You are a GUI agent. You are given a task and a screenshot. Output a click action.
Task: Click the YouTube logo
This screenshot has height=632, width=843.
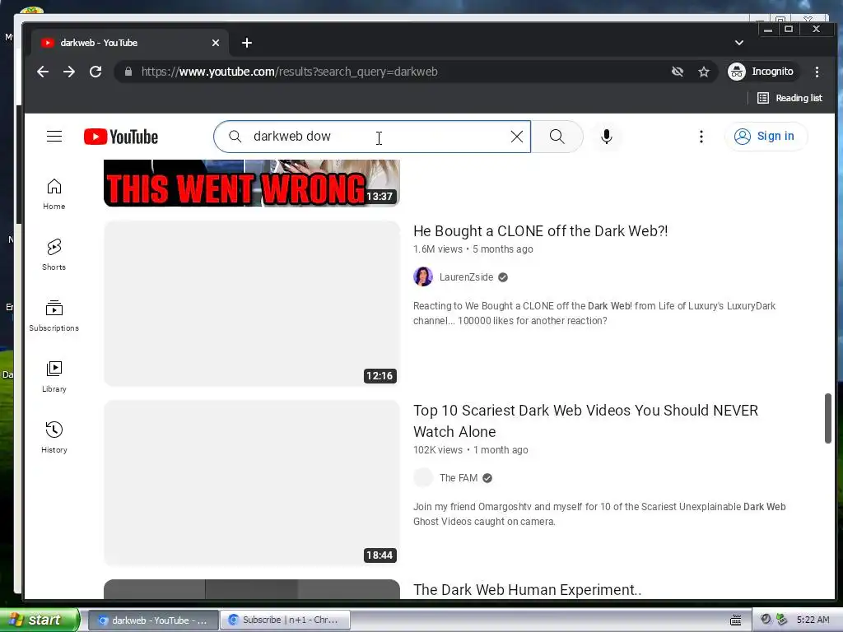pyautogui.click(x=121, y=137)
